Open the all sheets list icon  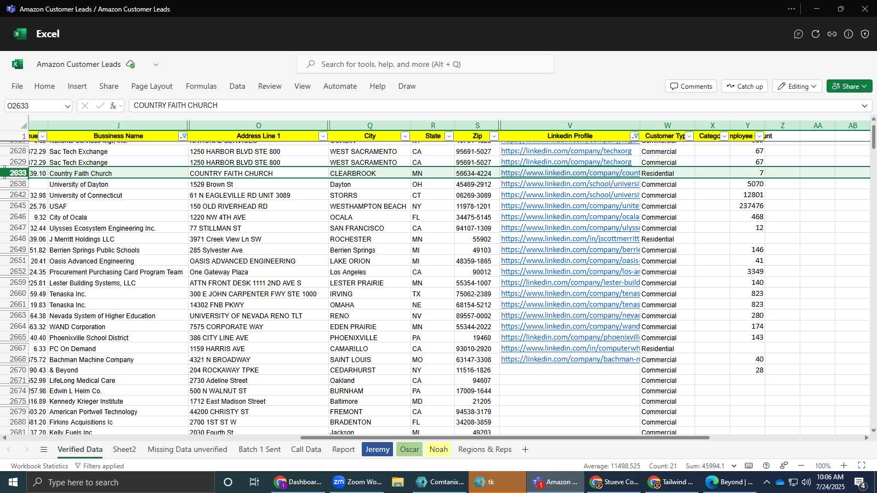[x=44, y=450]
